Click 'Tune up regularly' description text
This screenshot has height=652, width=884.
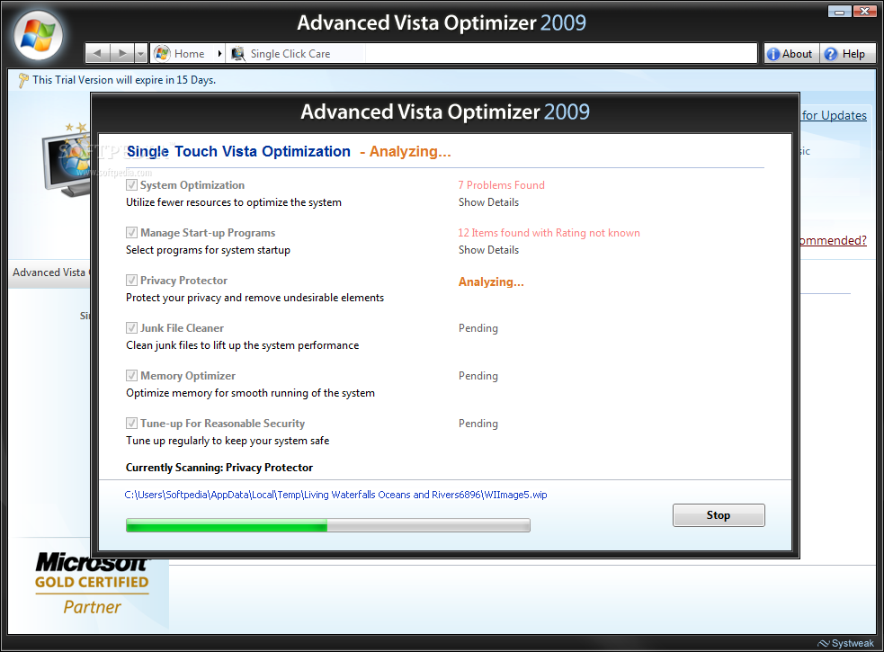228,441
